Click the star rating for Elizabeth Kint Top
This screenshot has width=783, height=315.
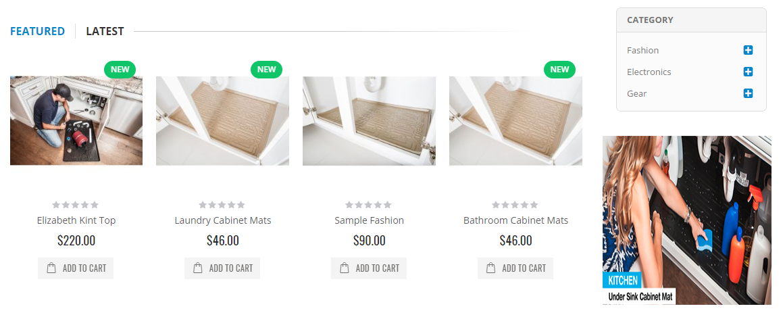coord(76,205)
